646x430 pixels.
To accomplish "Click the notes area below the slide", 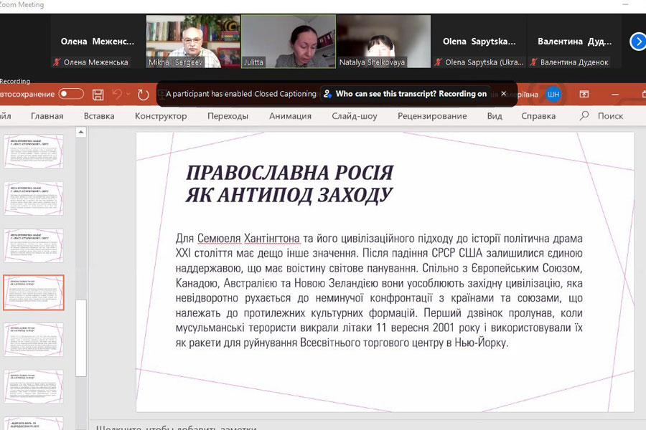I will pos(367,426).
